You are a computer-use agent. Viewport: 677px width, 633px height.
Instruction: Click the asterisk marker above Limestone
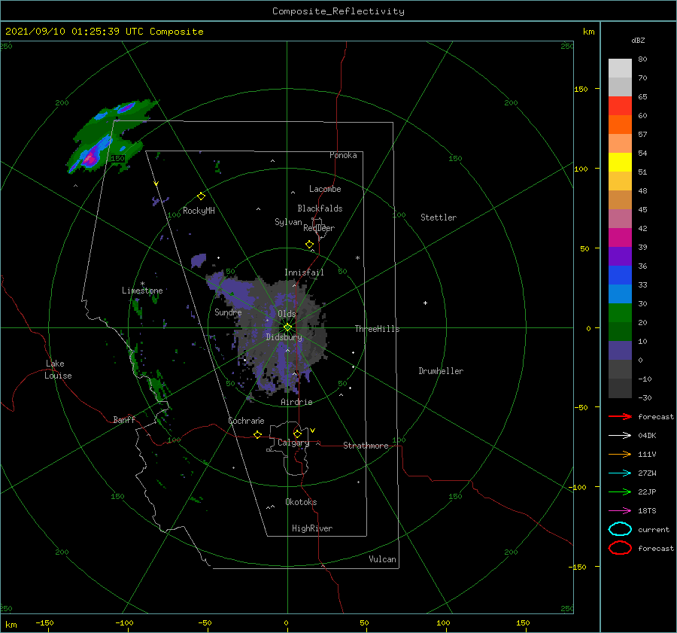(142, 284)
